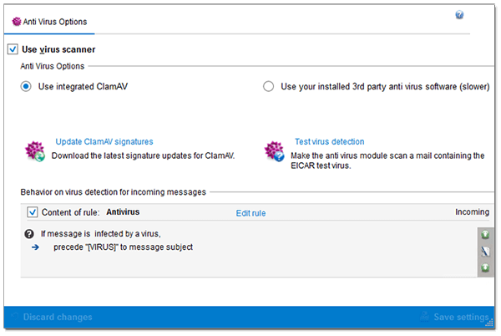The image size is (501, 336).
Task: Open the Update ClamAV signatures link
Action: [104, 141]
